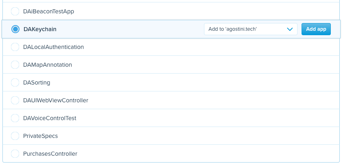Select the PurchasesController radio button
The height and width of the screenshot is (165, 343).
pos(15,154)
